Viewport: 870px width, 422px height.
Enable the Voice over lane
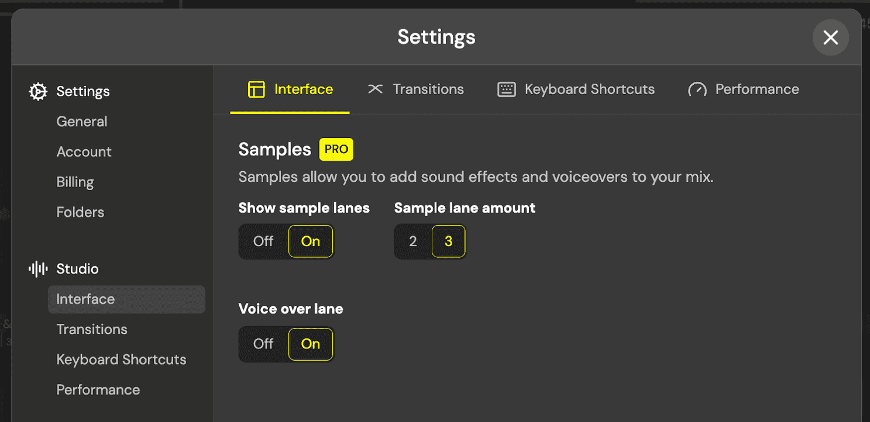pos(310,344)
